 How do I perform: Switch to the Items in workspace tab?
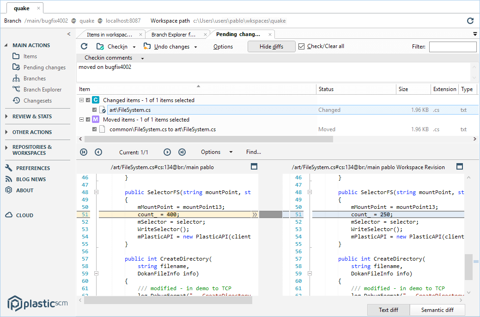coord(109,35)
